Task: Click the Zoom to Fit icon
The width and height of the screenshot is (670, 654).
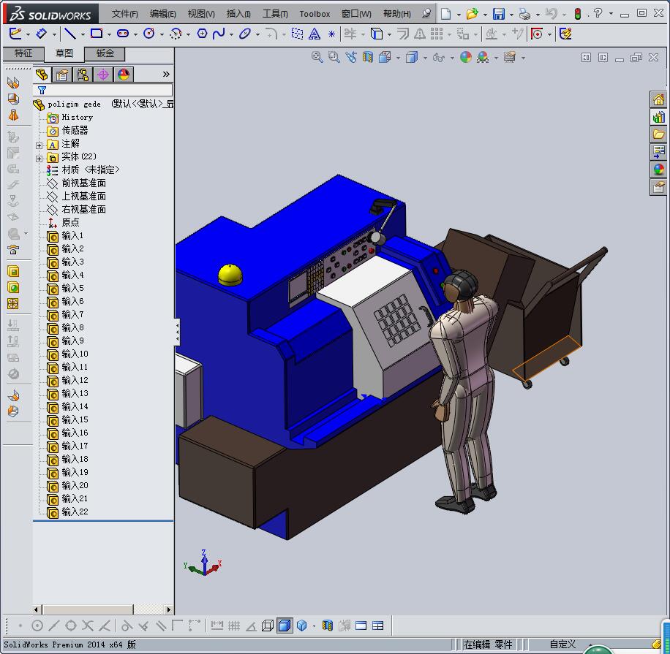Action: [317, 57]
